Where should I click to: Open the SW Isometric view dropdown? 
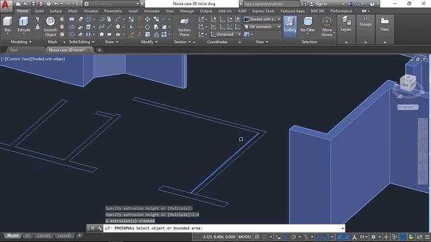coord(263,27)
